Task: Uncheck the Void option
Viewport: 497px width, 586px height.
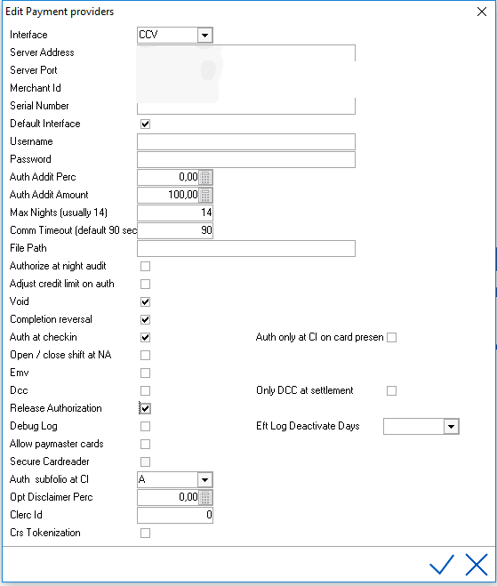Action: (145, 302)
